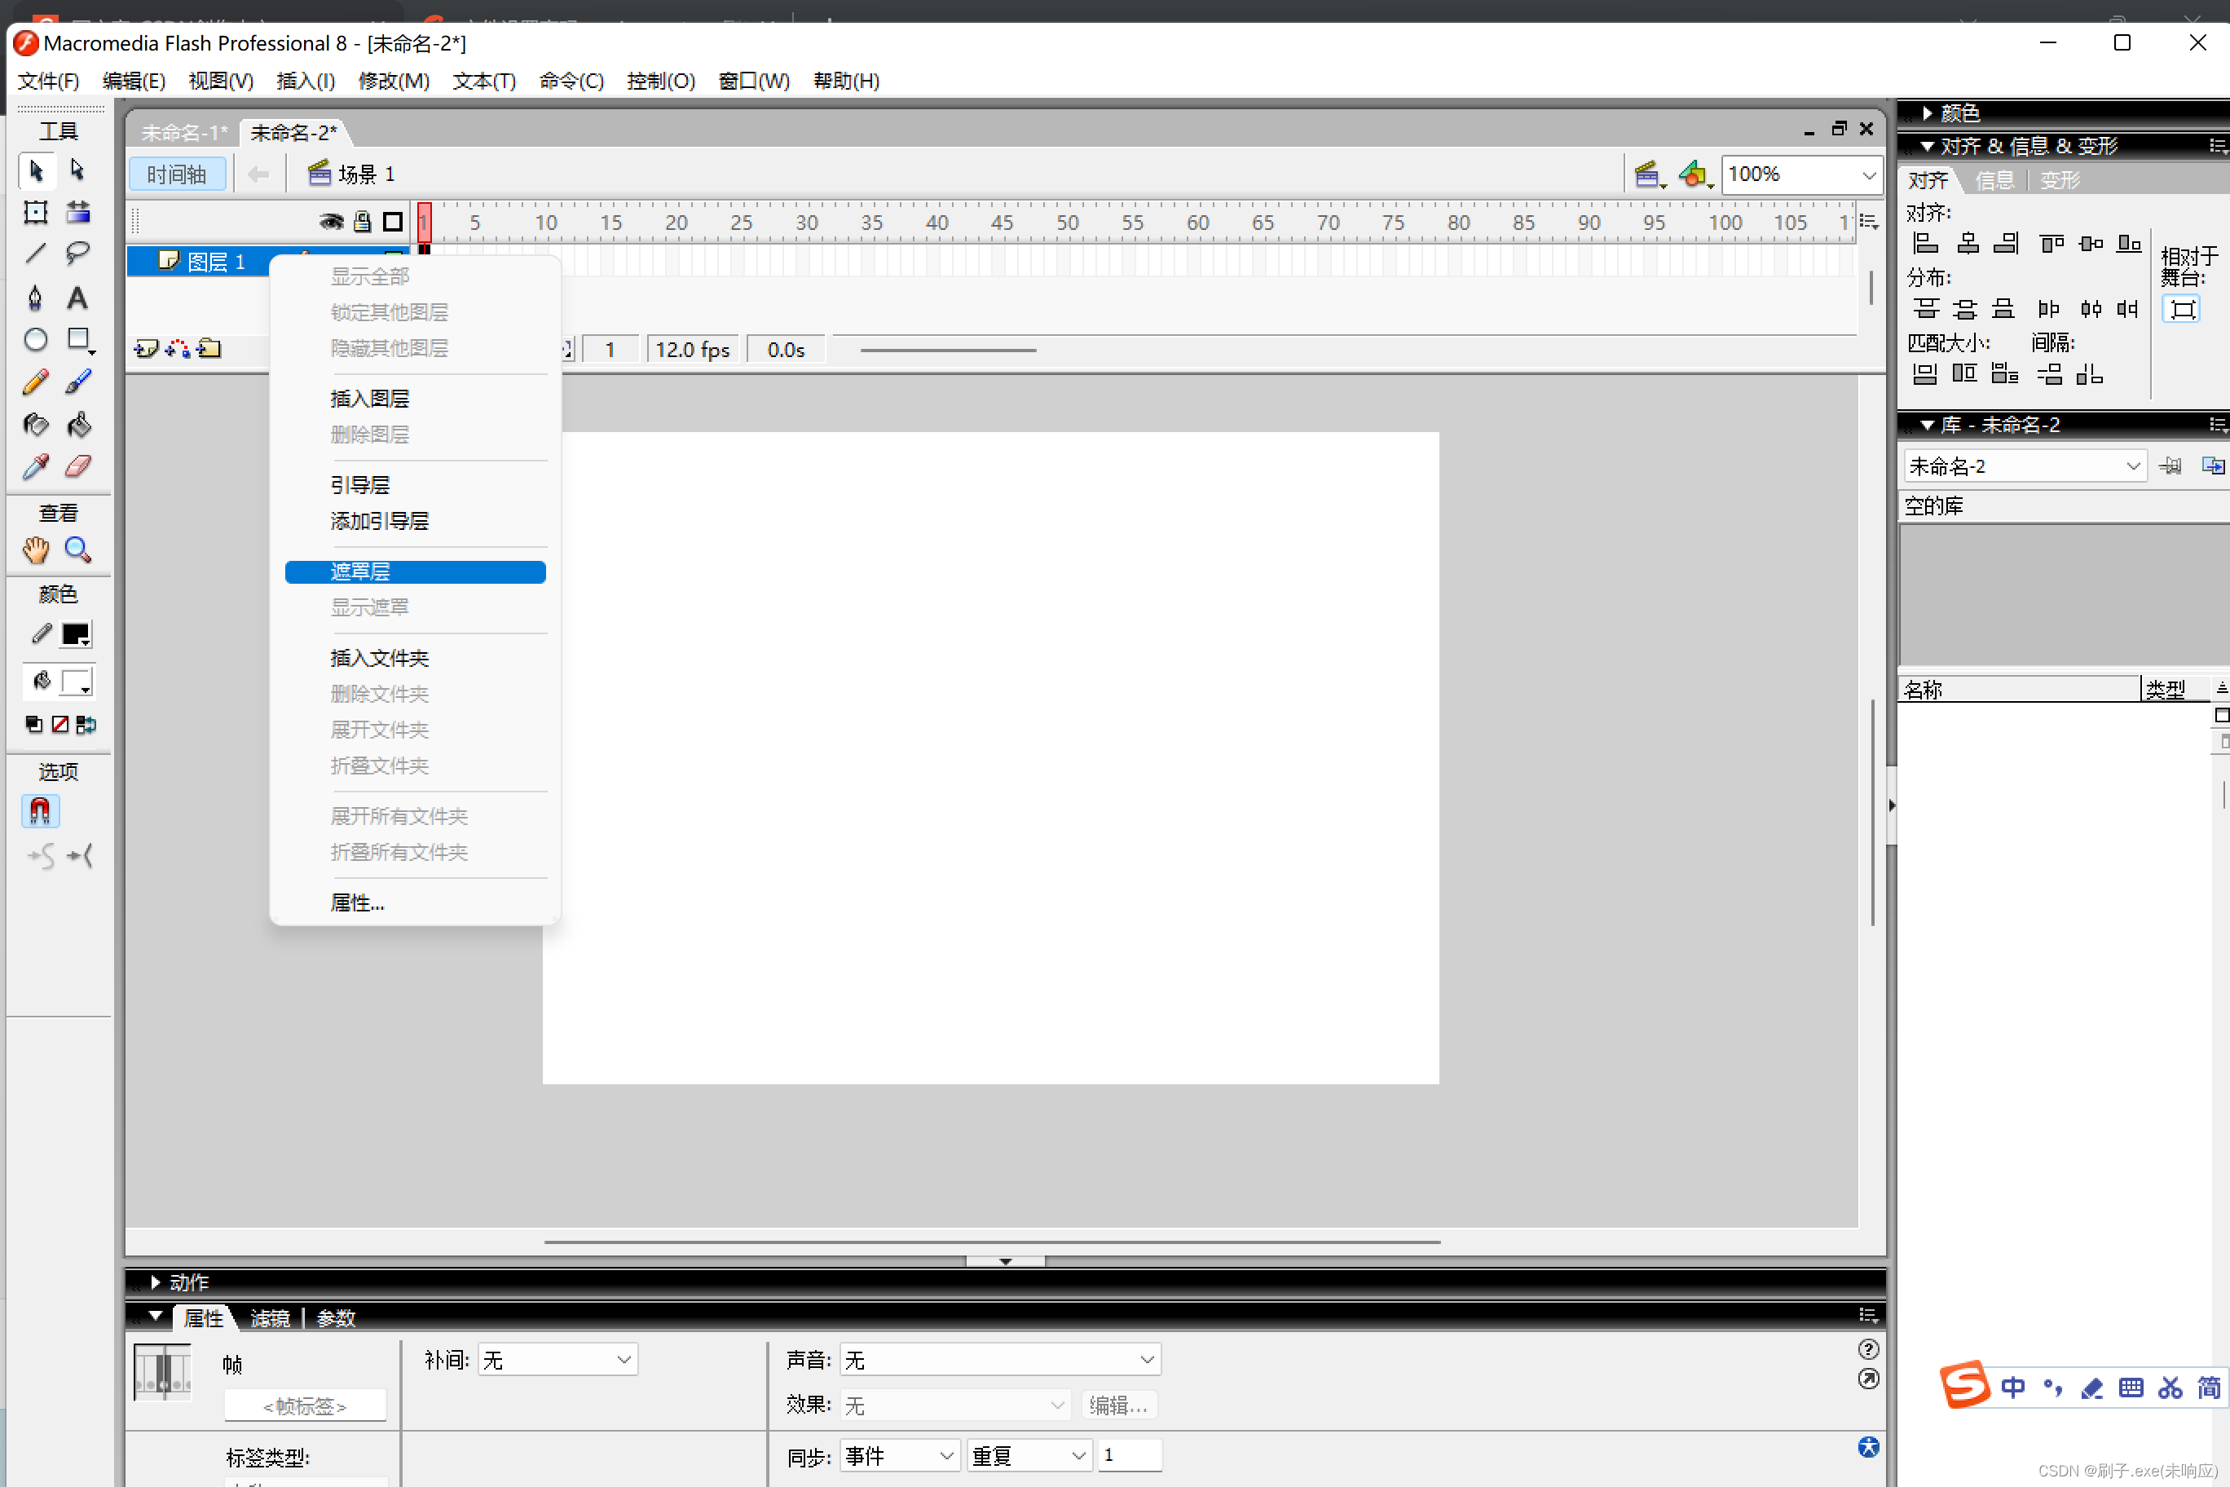Select the Oval tool
Screen dimensions: 2230x1487
pos(36,339)
